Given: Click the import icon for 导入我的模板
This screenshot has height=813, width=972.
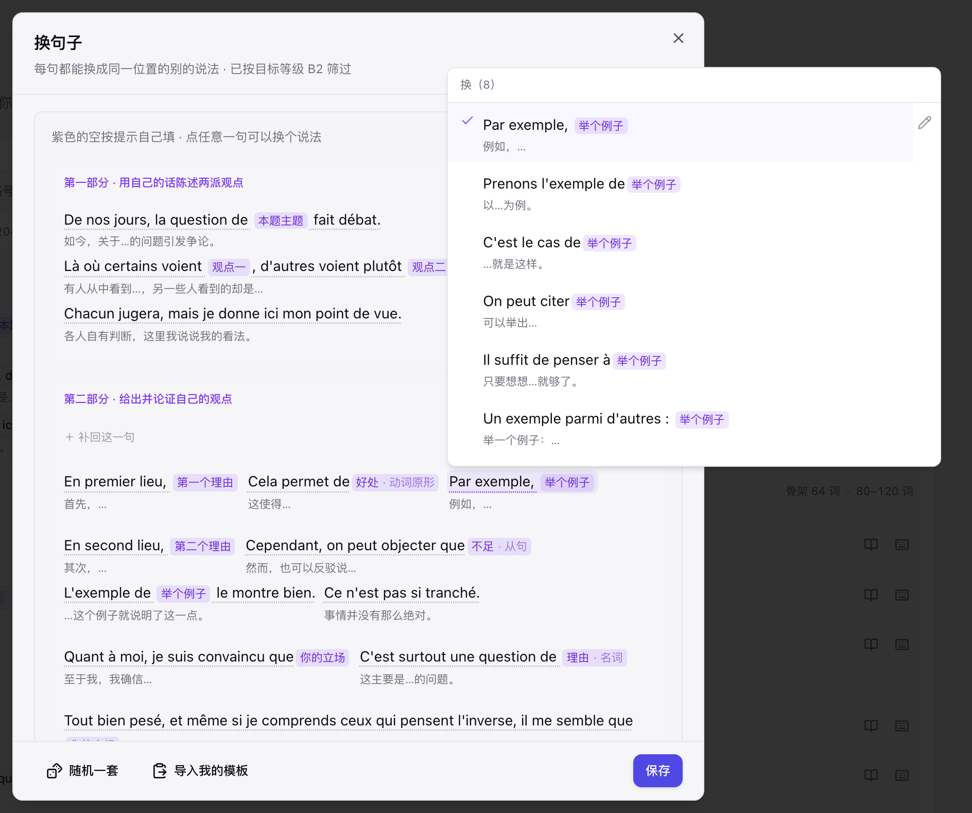Looking at the screenshot, I should pyautogui.click(x=160, y=771).
